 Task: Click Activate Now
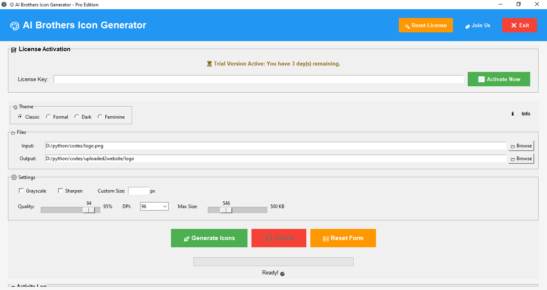499,79
